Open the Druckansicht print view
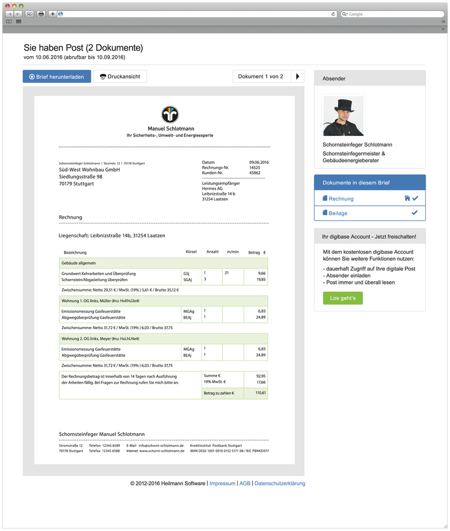450x531 pixels. [x=120, y=76]
